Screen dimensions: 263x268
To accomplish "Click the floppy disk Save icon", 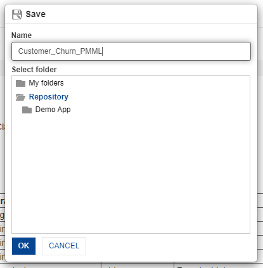I will 17,15.
